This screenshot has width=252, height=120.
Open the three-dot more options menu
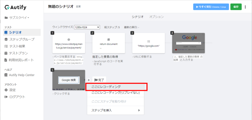(245, 7)
